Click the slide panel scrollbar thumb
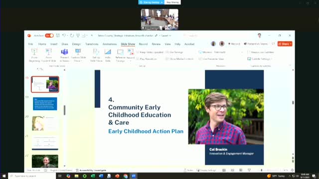 (64, 110)
